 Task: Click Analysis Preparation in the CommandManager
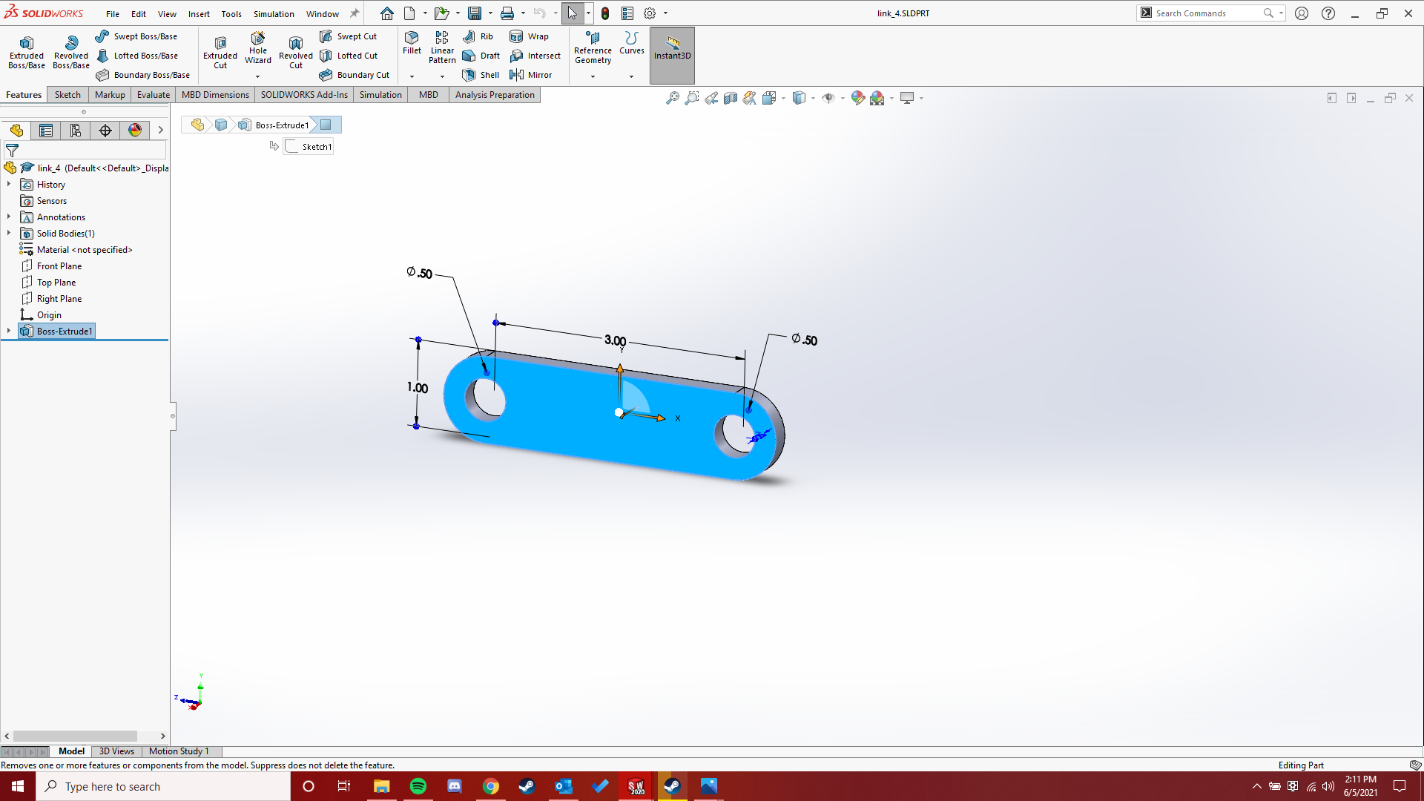click(495, 94)
